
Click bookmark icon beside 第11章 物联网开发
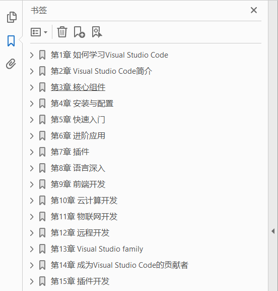pyautogui.click(x=42, y=217)
